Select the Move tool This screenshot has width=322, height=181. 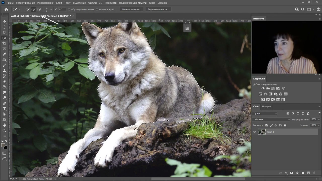[x=4, y=22]
